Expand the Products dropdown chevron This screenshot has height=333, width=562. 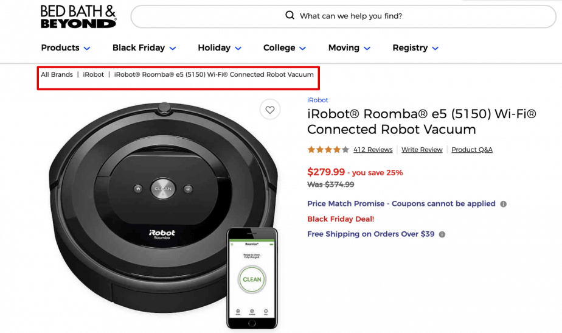[87, 48]
